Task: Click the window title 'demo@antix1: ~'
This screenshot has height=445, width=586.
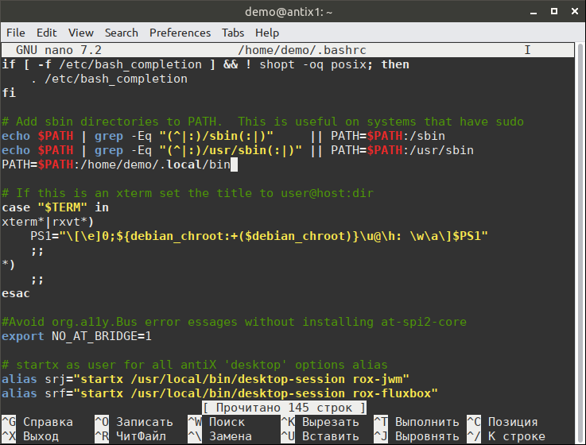Action: (x=289, y=12)
